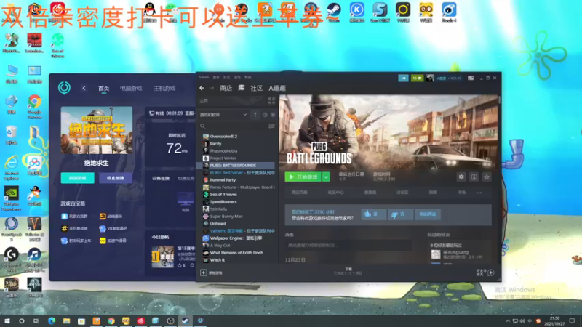Select Witch It in library list
This screenshot has width=582, height=327.
pos(217,260)
